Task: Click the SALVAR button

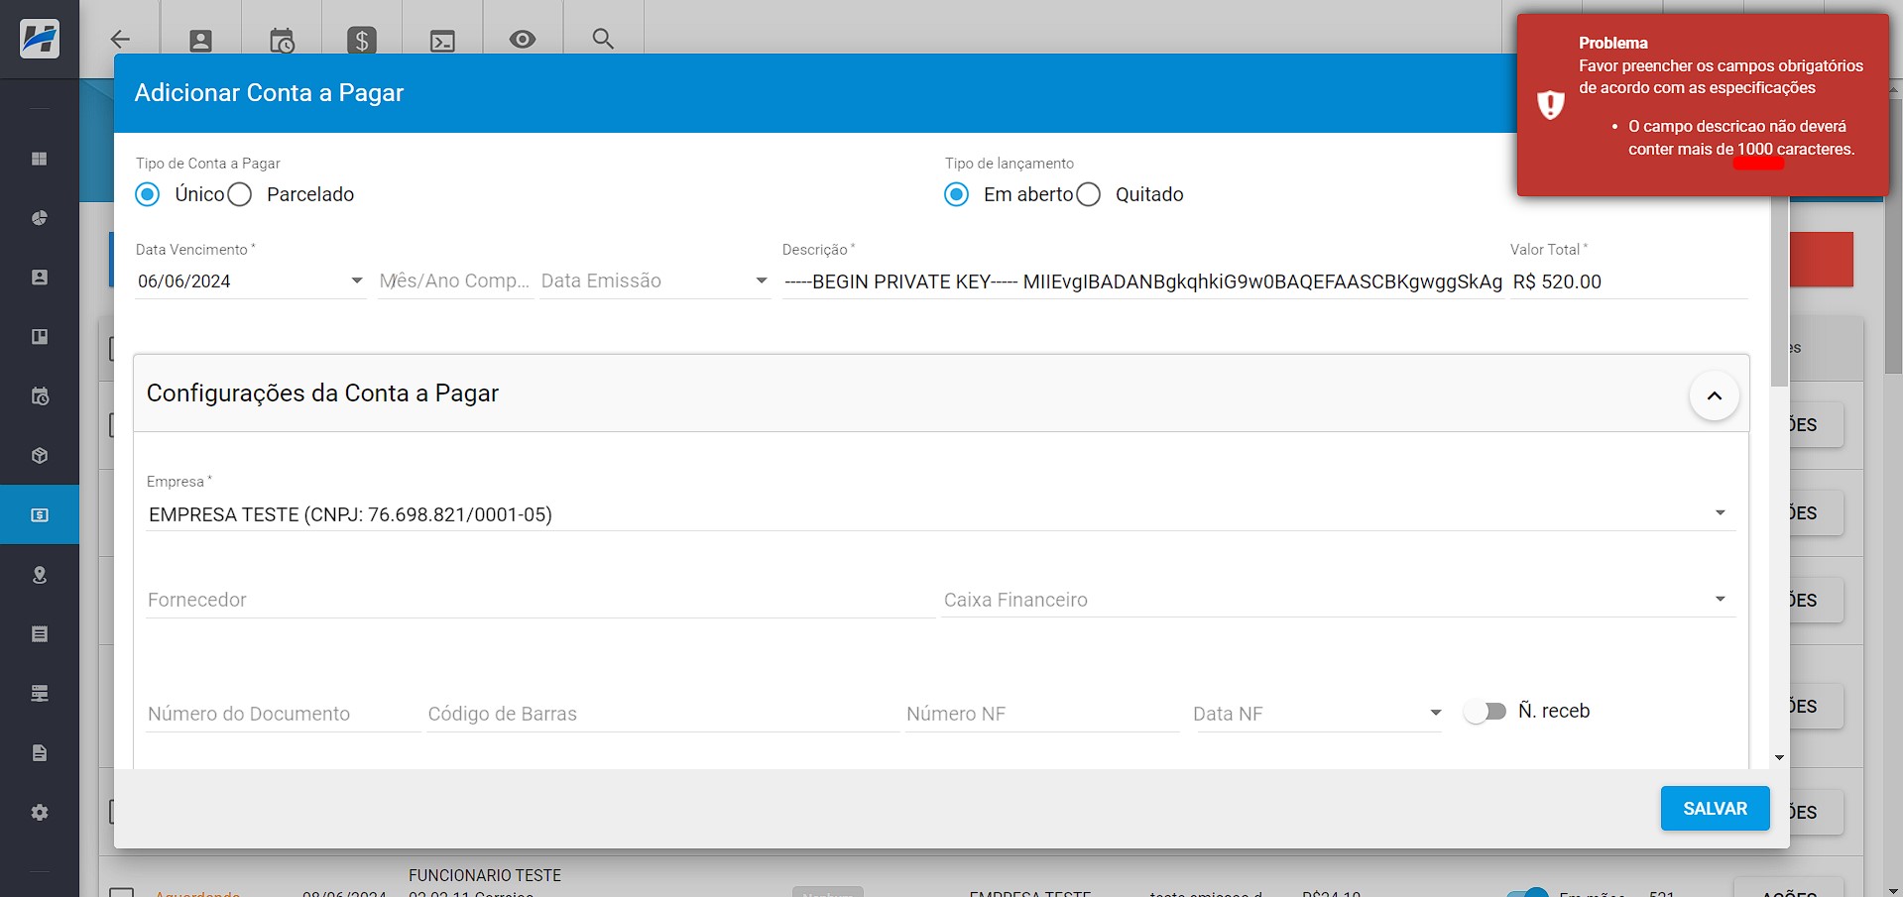Action: 1715,809
